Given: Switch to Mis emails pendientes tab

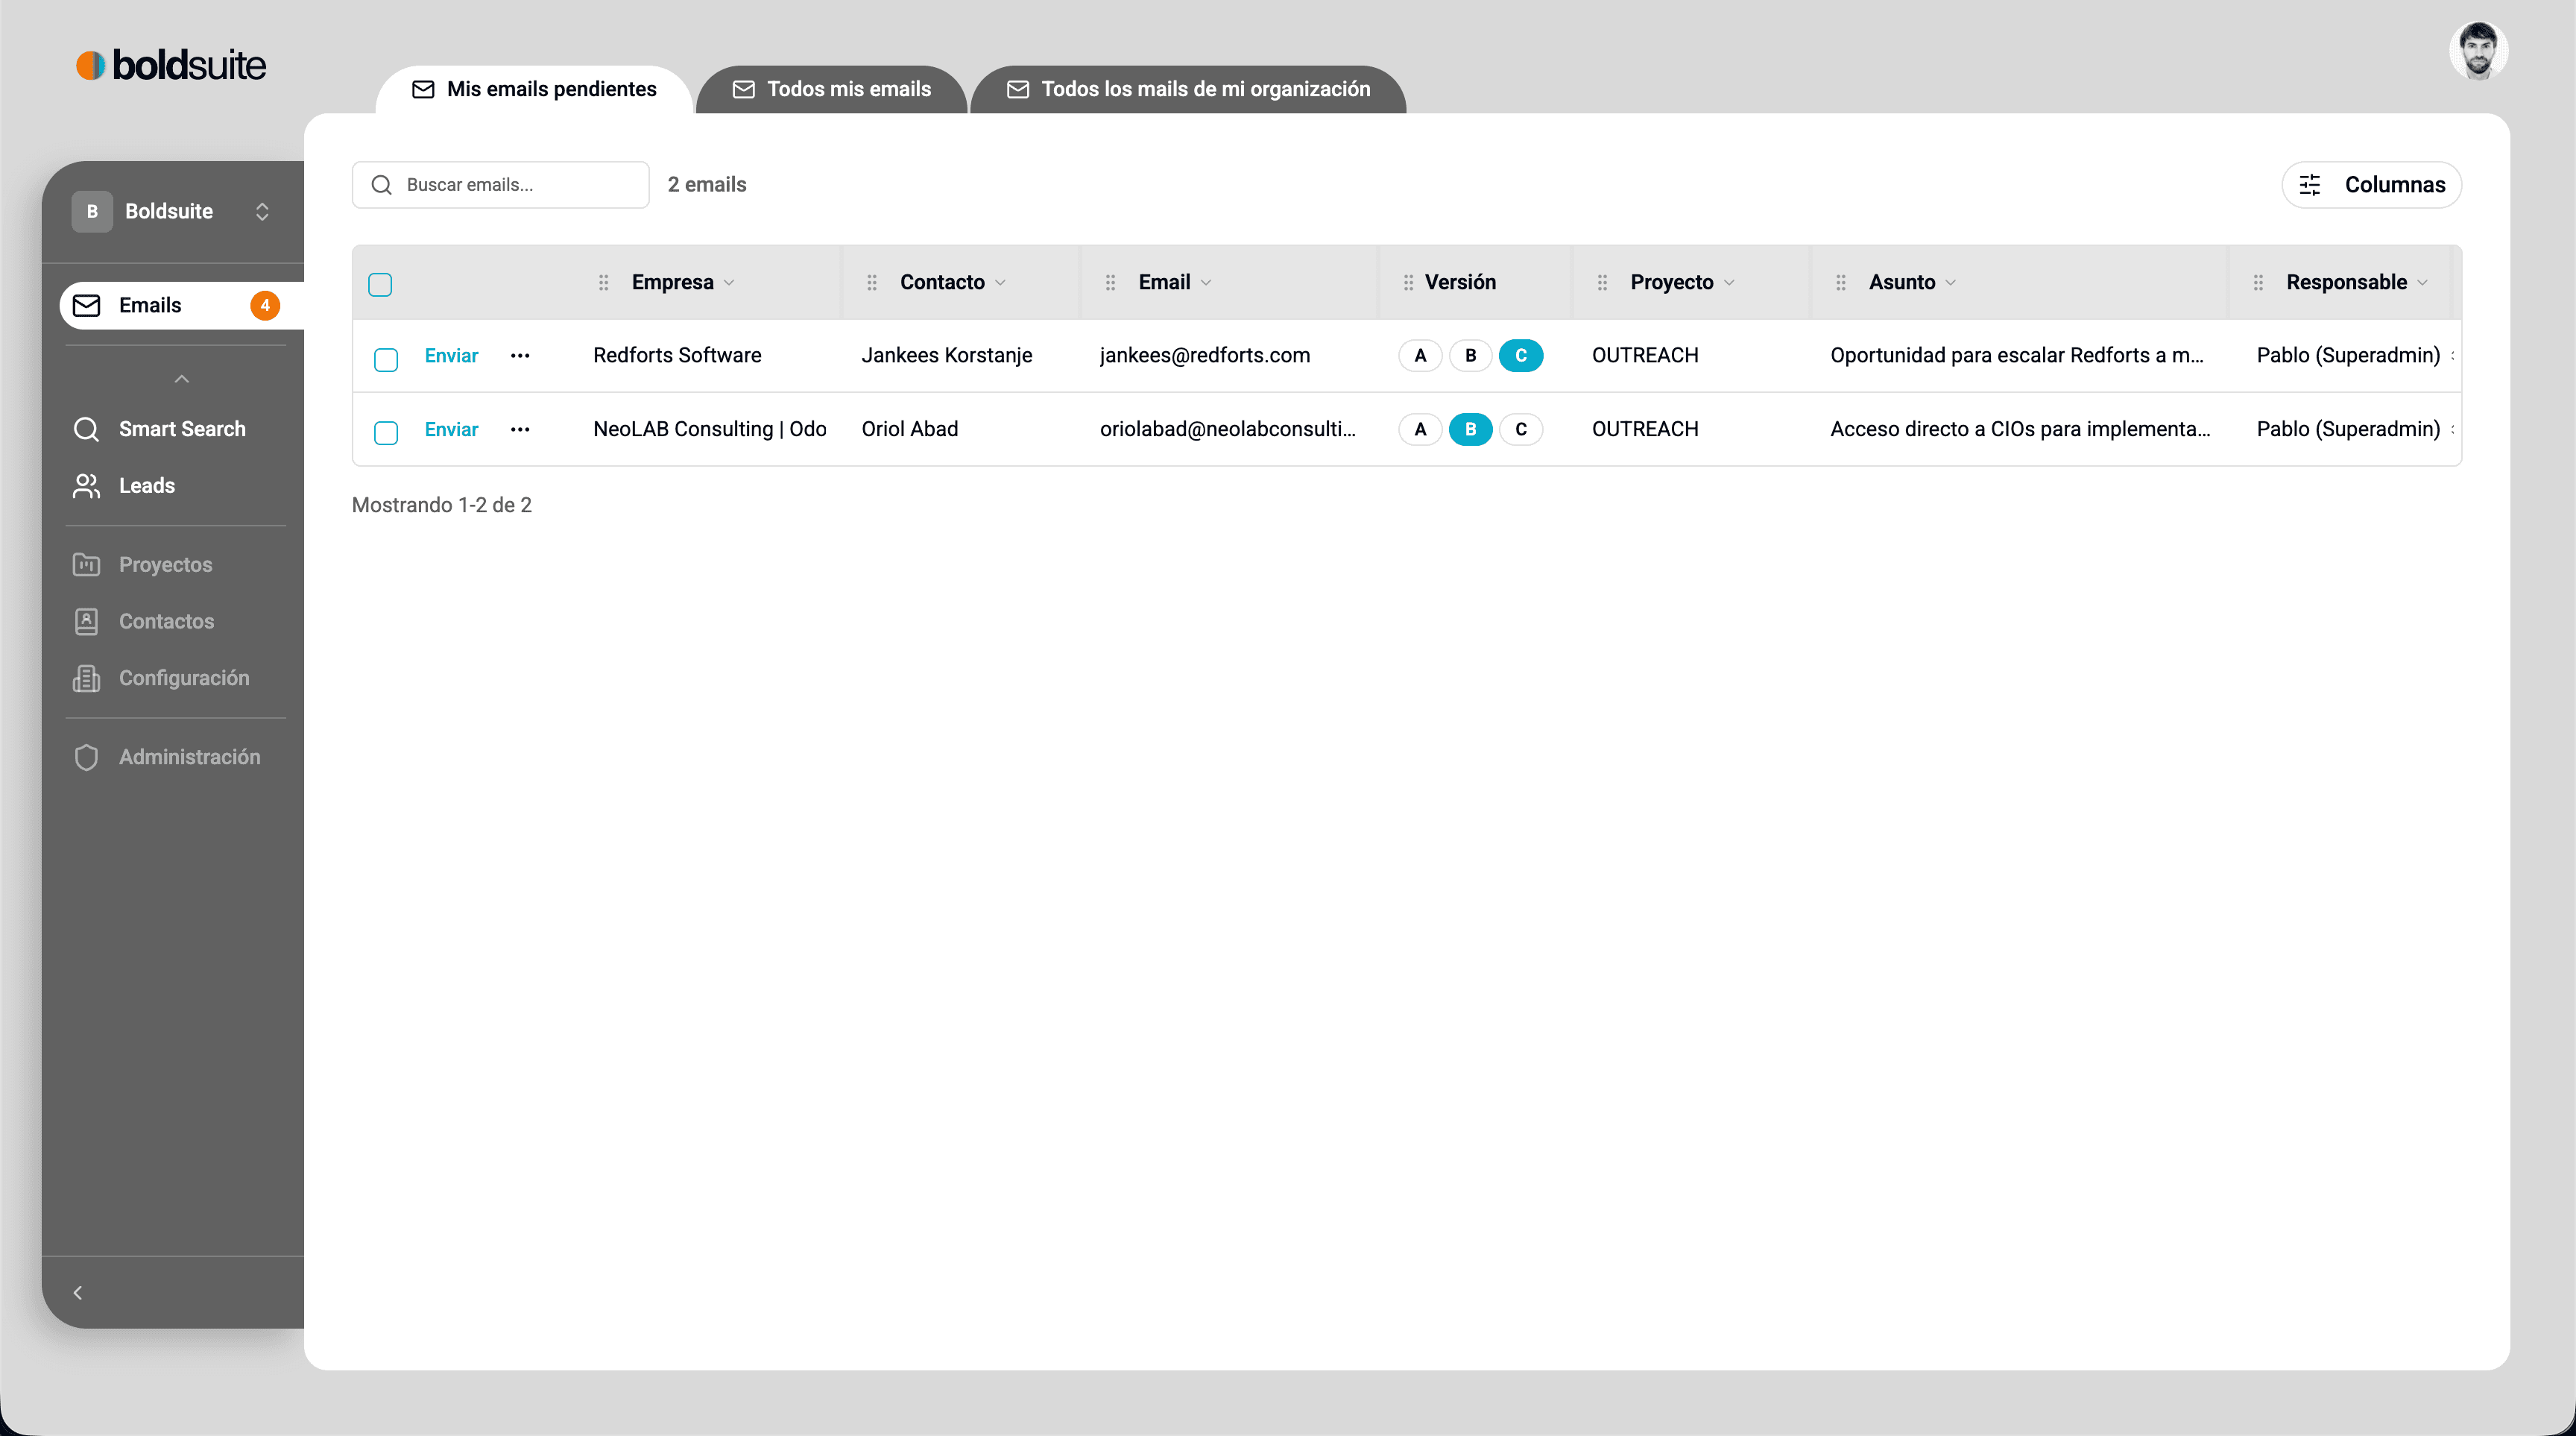Looking at the screenshot, I should [534, 89].
